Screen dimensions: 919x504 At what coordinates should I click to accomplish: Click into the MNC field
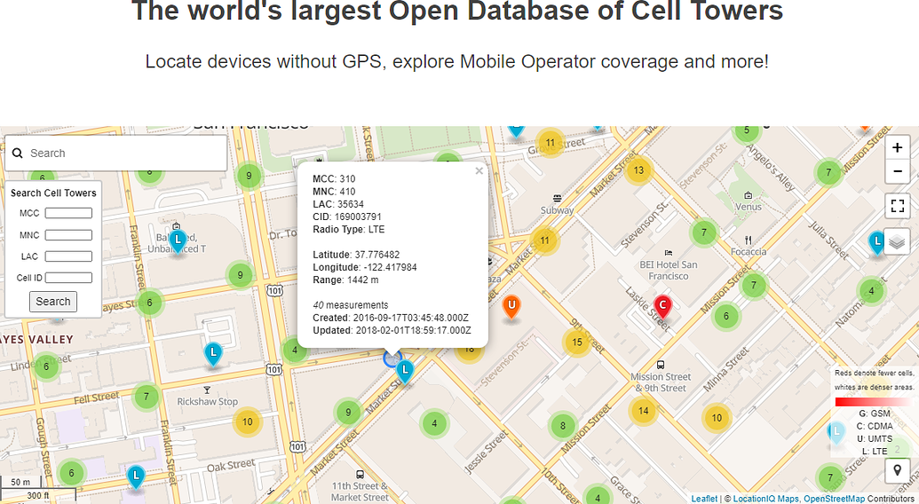(68, 235)
